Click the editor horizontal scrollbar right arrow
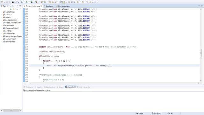This screenshot has height=115, width=204. click(198, 83)
